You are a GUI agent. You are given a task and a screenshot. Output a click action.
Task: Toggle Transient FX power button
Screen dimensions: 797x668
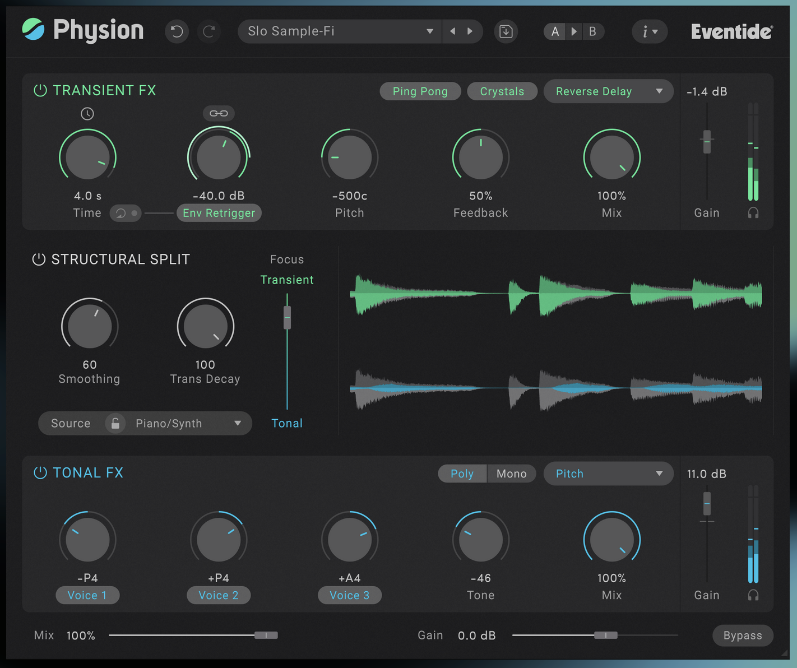coord(40,90)
